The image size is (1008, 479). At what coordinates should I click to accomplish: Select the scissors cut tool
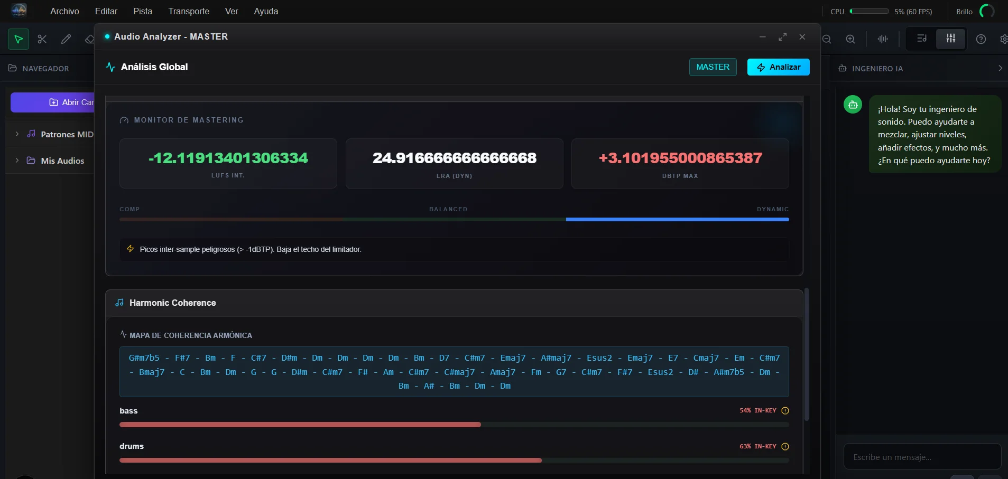pyautogui.click(x=42, y=39)
